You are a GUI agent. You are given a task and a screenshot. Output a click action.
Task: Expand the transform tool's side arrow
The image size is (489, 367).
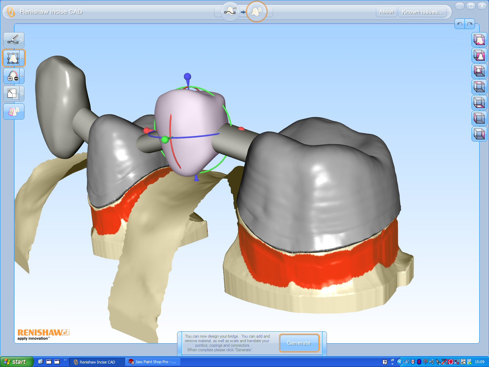22,58
